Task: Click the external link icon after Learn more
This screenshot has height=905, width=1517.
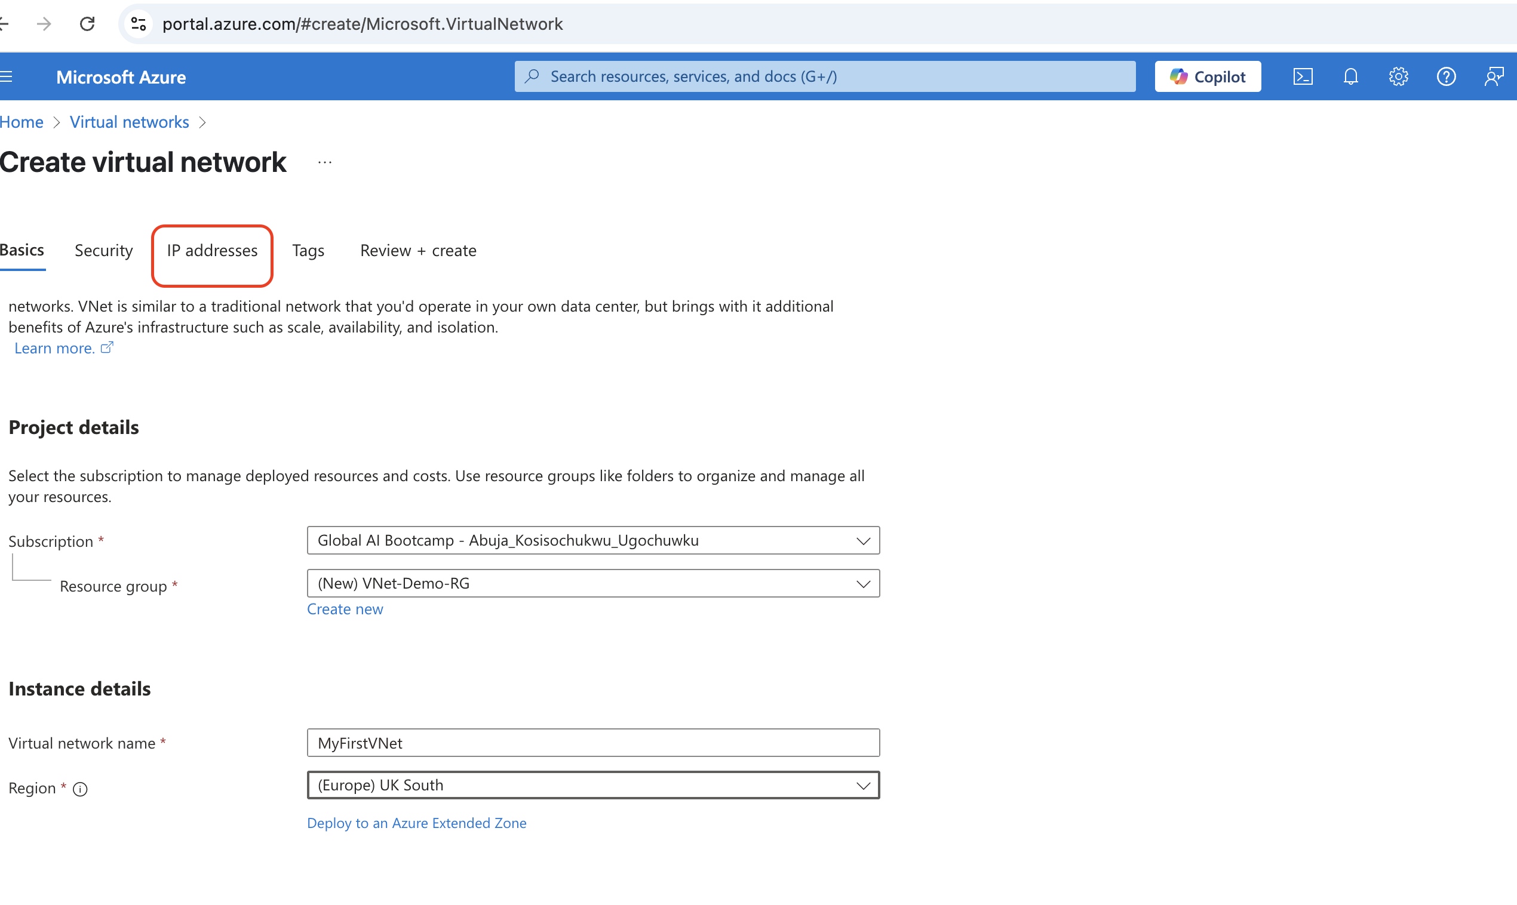Action: pos(107,347)
